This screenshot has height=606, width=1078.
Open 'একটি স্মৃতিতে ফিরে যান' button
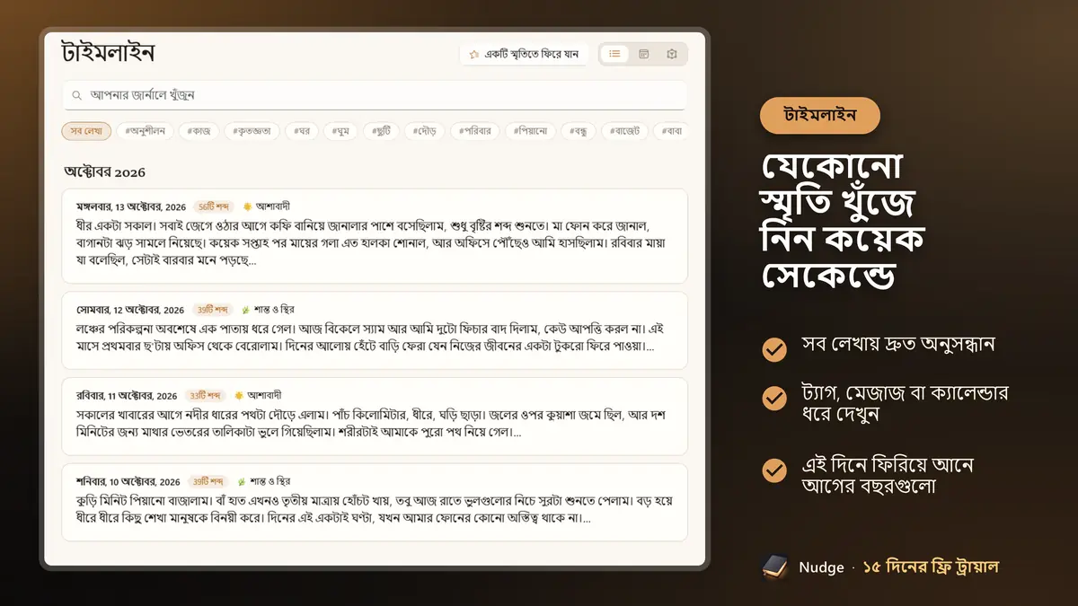(524, 55)
